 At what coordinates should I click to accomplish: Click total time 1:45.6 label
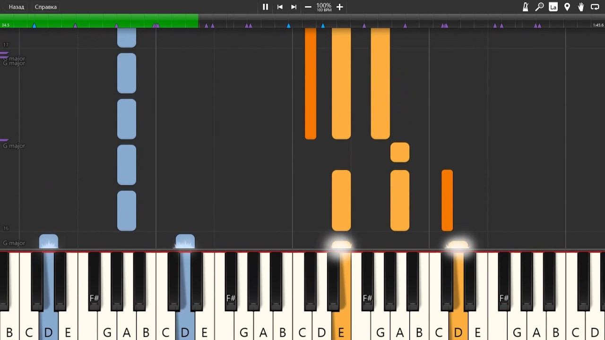pyautogui.click(x=598, y=25)
